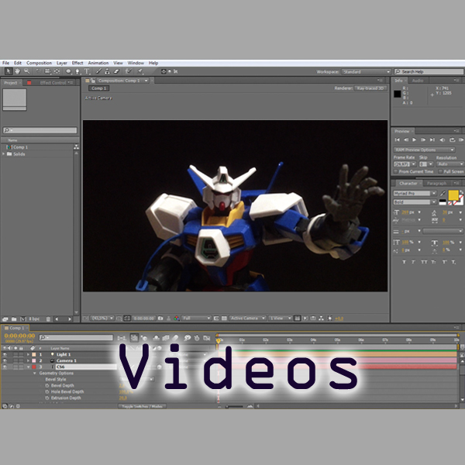
Task: Select the Eraser tool
Action: [x=116, y=71]
